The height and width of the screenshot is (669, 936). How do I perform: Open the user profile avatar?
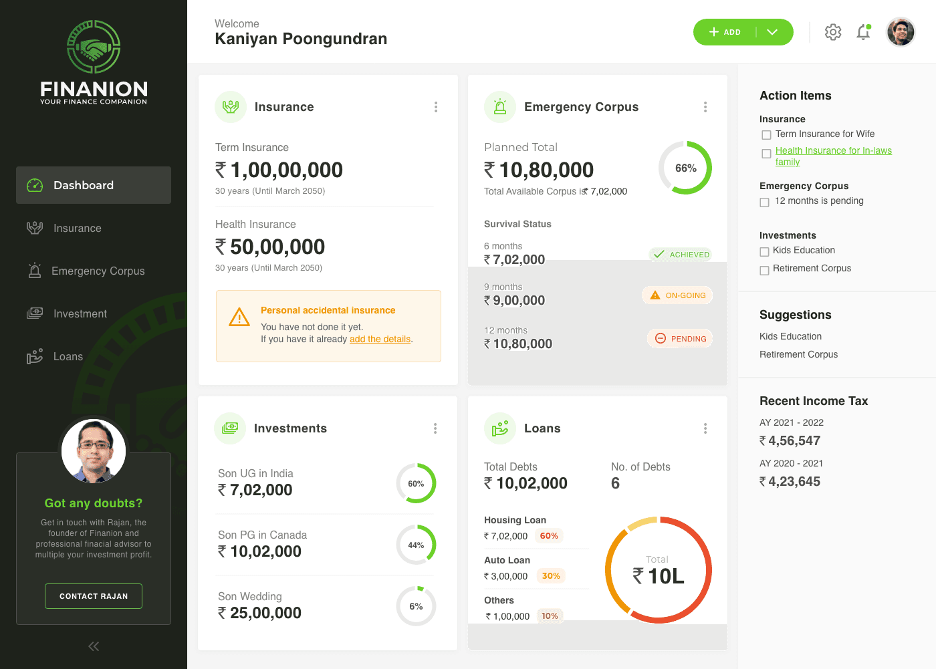(x=901, y=32)
